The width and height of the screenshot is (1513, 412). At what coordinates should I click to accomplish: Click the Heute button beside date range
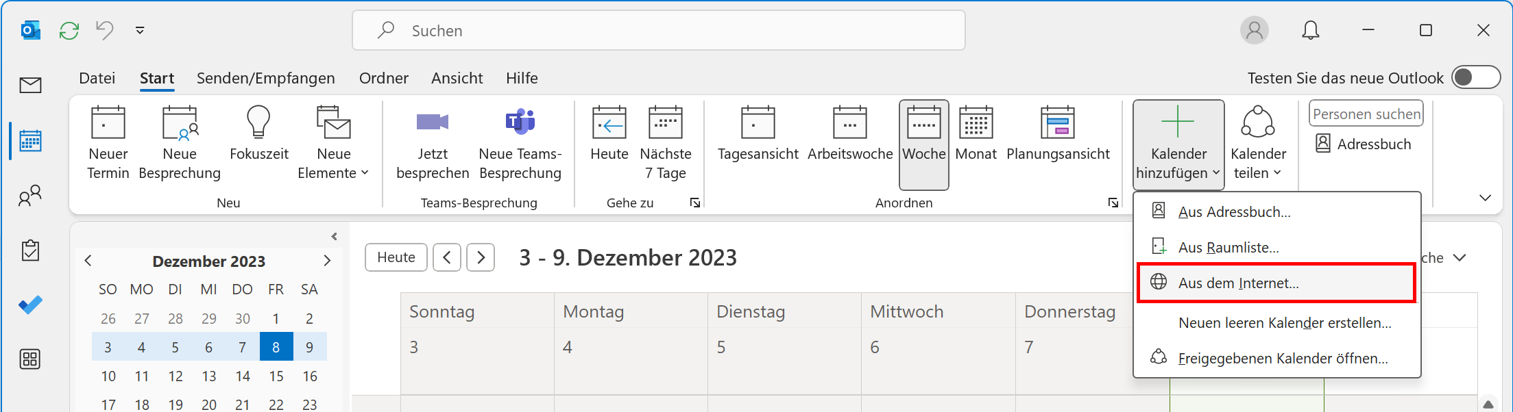pyautogui.click(x=396, y=257)
